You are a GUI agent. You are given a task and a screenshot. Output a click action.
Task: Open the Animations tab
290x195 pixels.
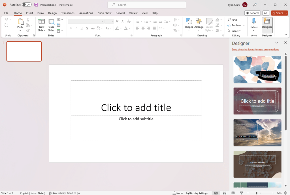pos(86,13)
